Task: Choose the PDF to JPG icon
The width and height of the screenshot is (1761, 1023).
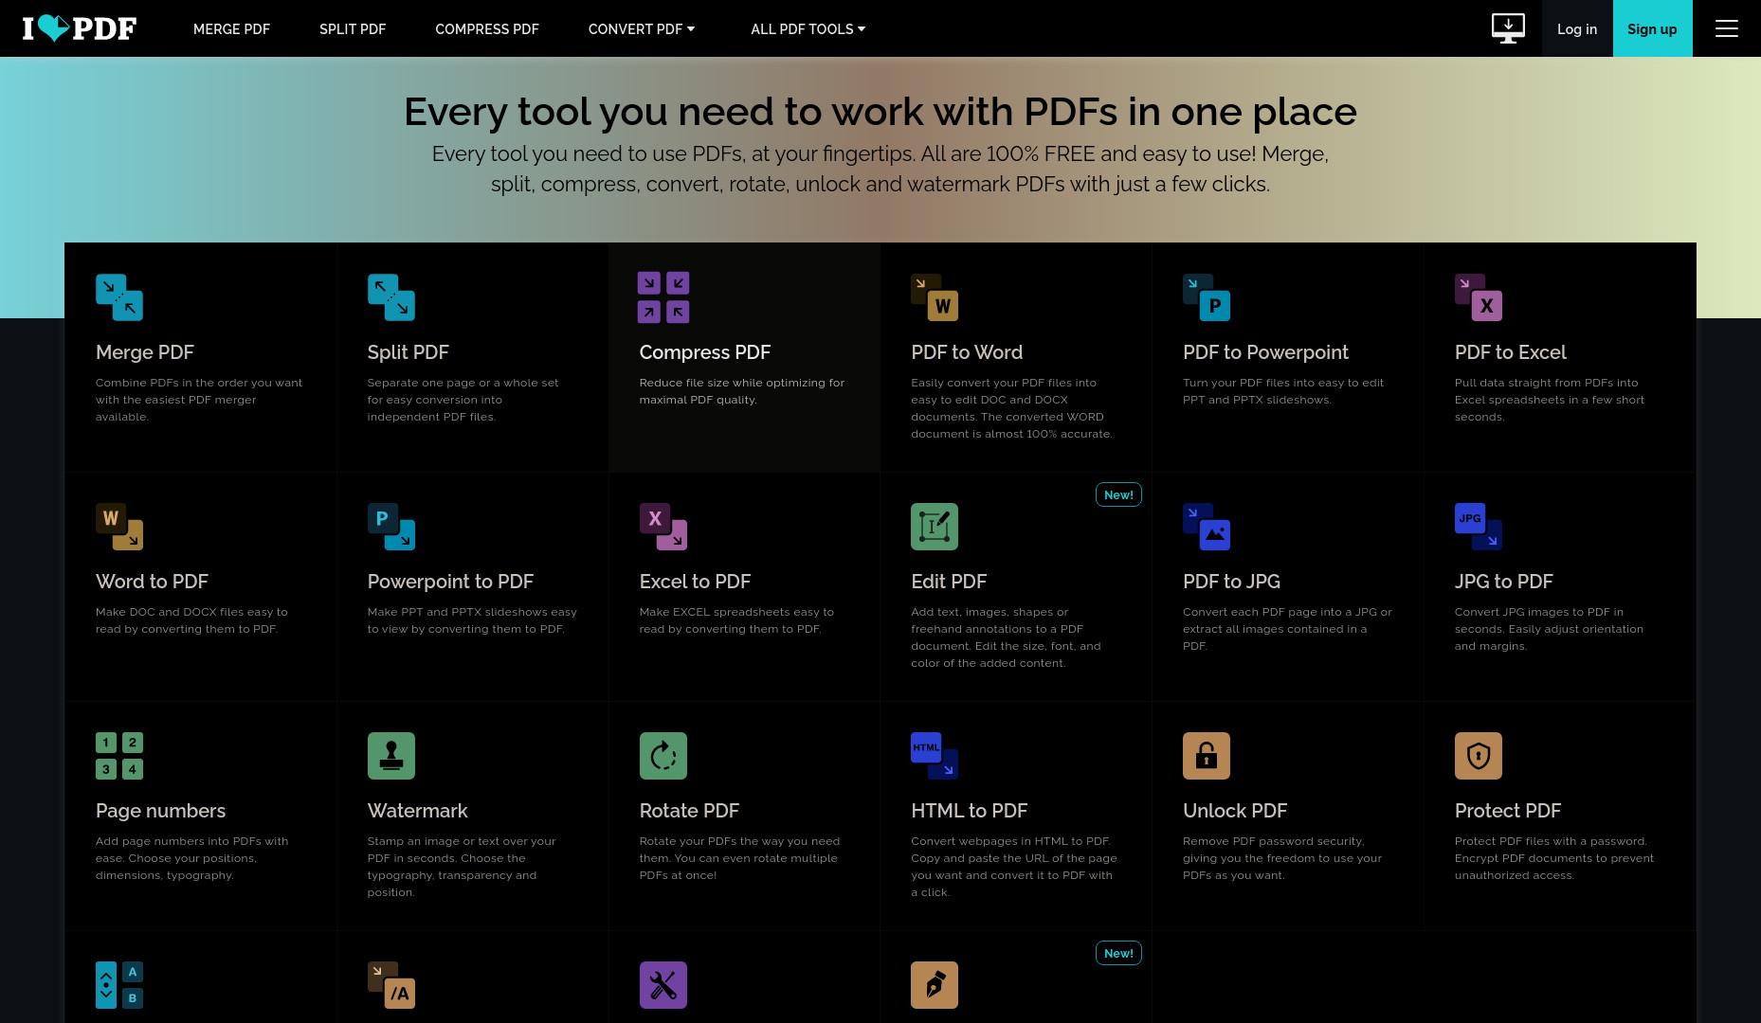Action: point(1207,527)
